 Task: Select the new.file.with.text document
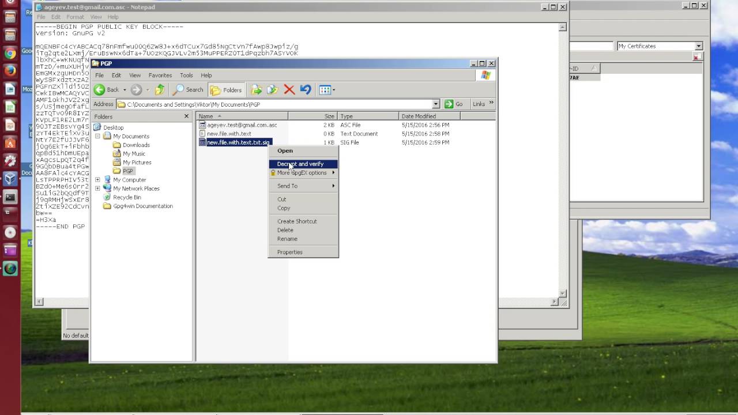[229, 134]
